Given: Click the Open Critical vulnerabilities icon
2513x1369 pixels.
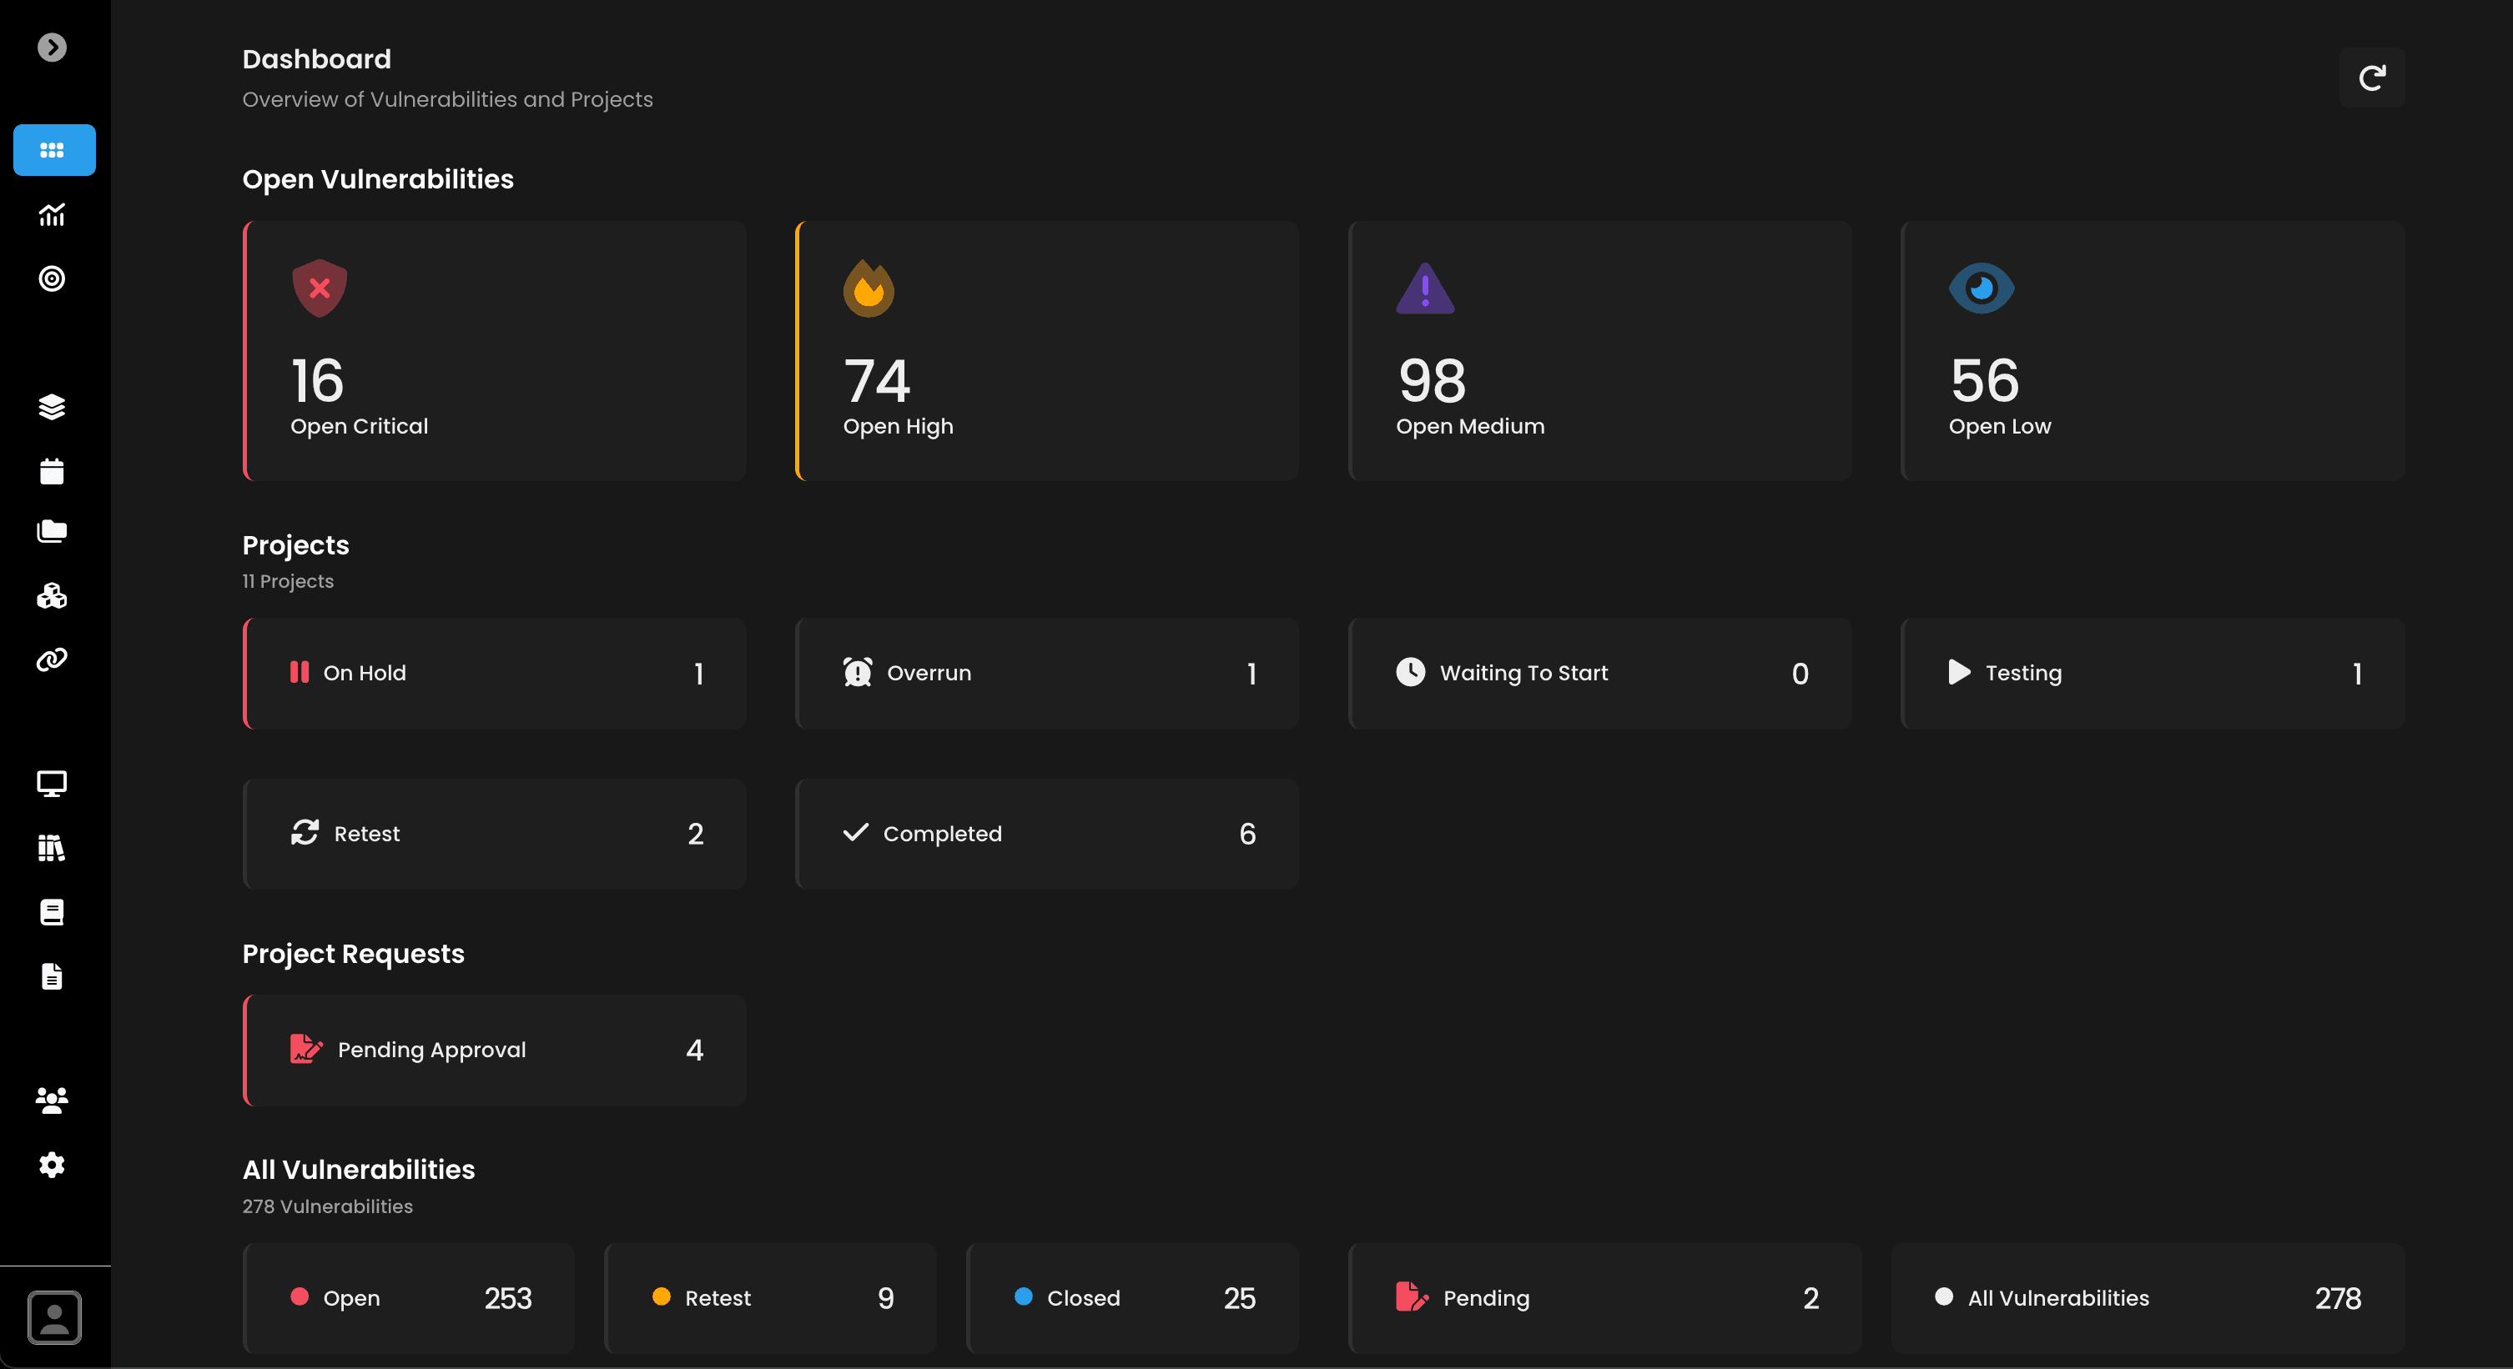Looking at the screenshot, I should (319, 288).
